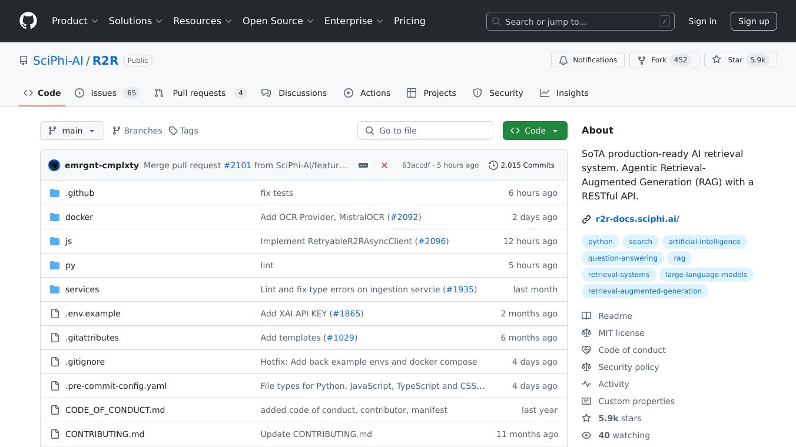Open the commits history clock icon
The image size is (796, 447).
point(493,165)
